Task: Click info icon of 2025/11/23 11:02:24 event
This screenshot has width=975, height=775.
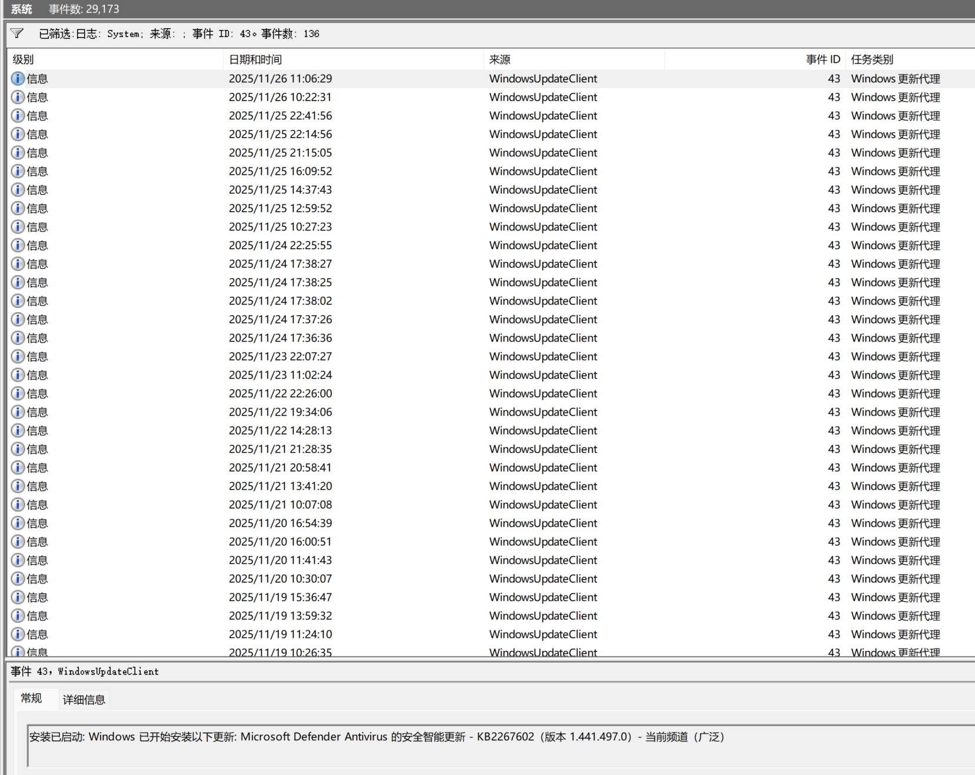Action: tap(18, 375)
